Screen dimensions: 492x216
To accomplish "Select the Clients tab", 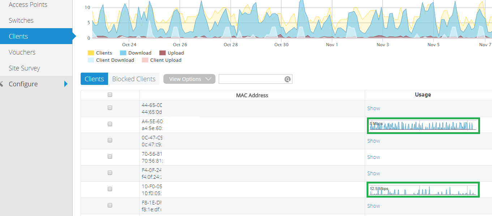I will [x=94, y=78].
